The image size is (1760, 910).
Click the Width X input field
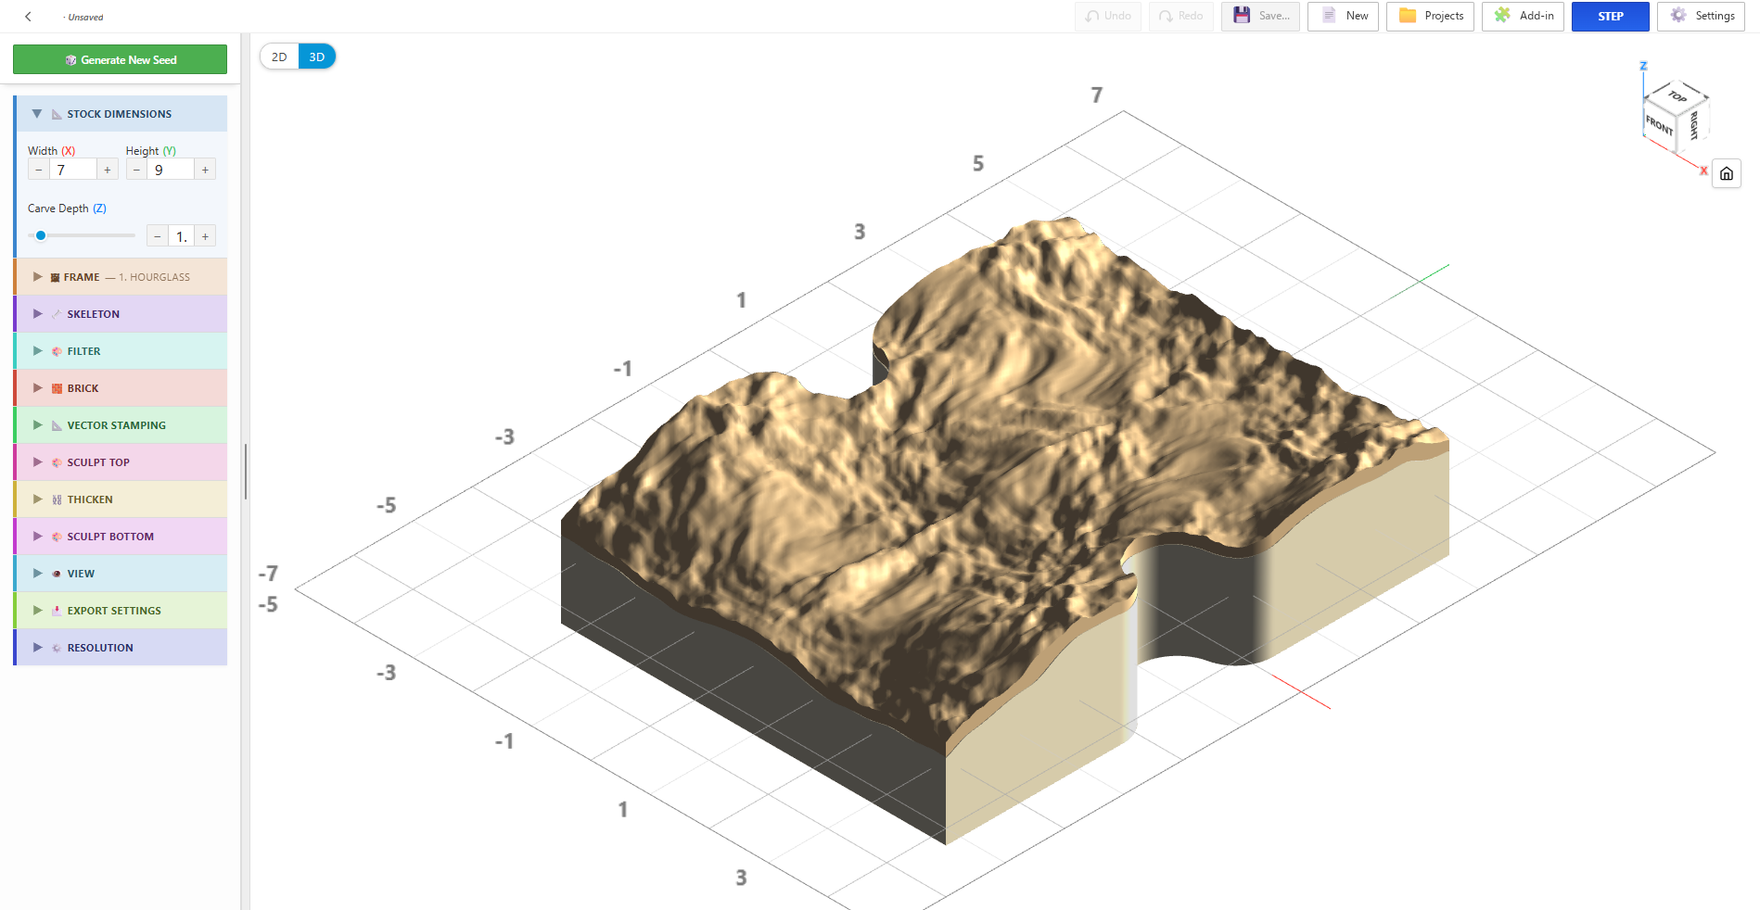coord(73,170)
